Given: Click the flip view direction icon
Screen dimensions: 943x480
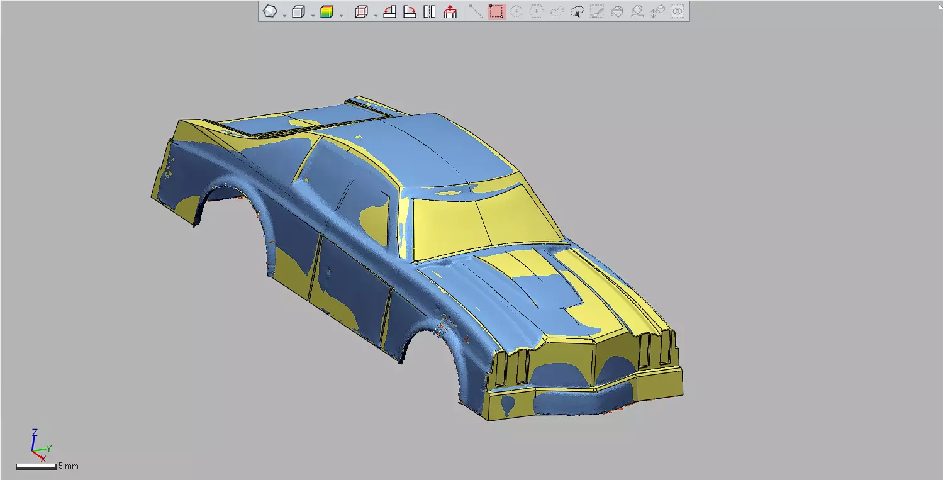Looking at the screenshot, I should pyautogui.click(x=430, y=11).
